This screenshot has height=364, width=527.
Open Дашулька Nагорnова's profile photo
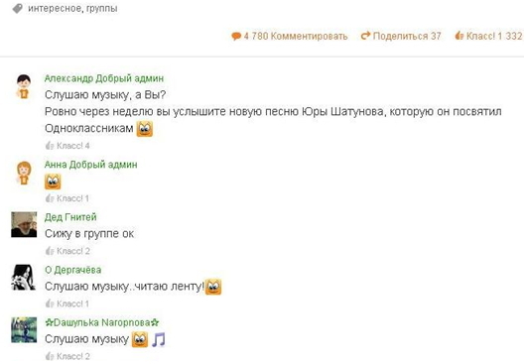coord(24,330)
